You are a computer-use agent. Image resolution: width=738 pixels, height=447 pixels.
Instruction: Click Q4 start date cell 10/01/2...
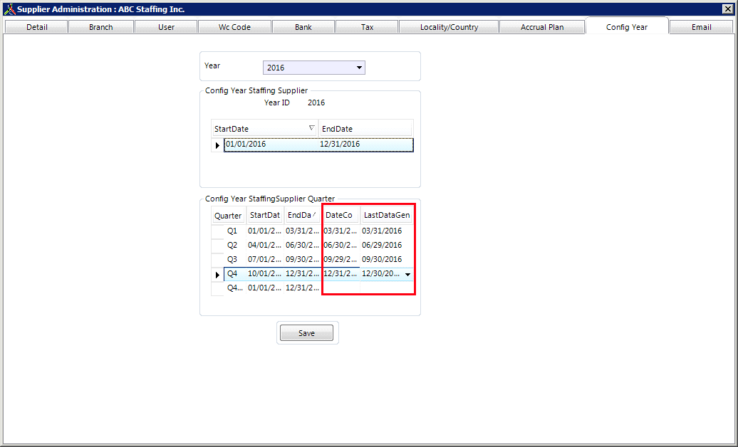(265, 273)
